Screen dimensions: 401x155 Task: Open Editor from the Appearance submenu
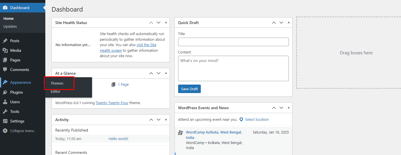click(56, 92)
